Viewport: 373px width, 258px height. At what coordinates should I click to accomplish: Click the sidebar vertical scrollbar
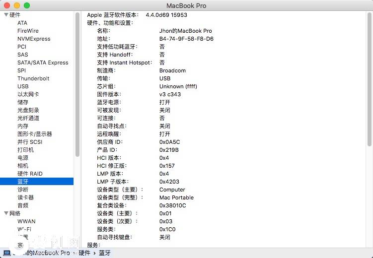click(77, 84)
